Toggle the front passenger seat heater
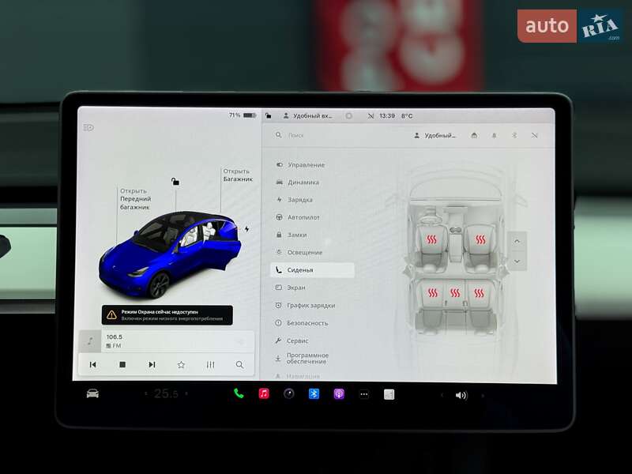 (479, 239)
